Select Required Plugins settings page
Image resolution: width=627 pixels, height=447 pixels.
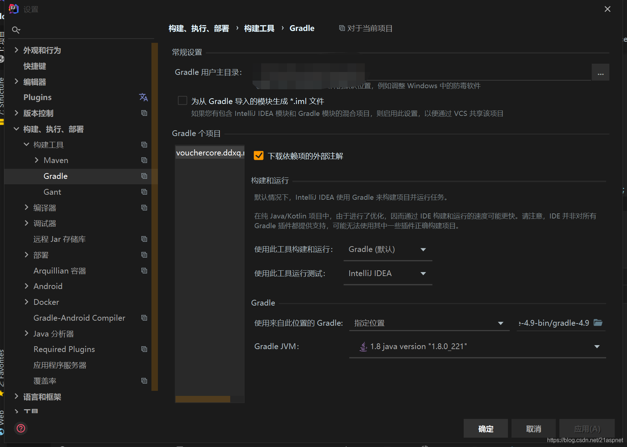(x=64, y=349)
